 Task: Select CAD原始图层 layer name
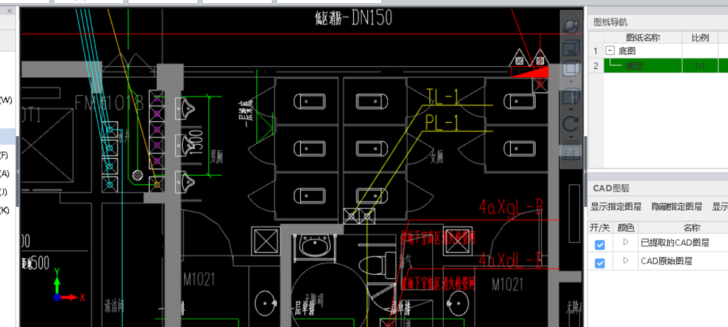pyautogui.click(x=666, y=261)
